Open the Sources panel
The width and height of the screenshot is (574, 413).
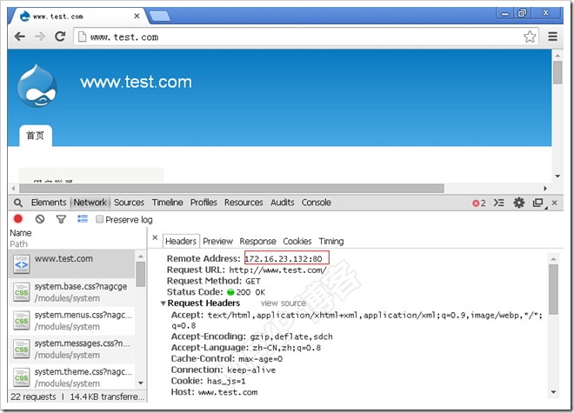[129, 203]
